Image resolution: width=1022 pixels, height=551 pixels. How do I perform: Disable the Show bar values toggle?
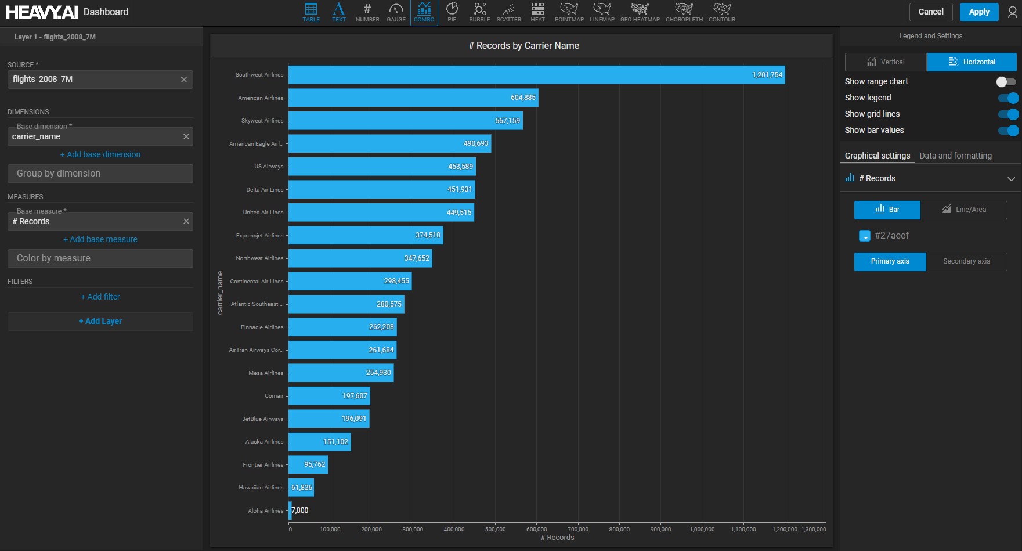coord(1007,131)
